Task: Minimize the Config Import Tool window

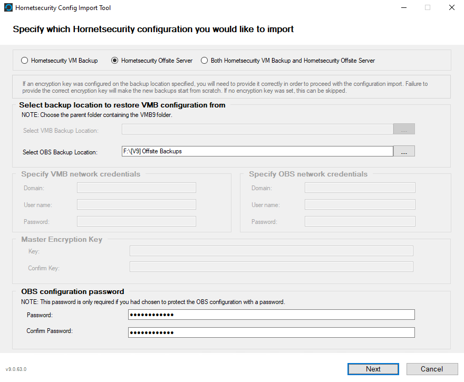Action: pyautogui.click(x=404, y=8)
